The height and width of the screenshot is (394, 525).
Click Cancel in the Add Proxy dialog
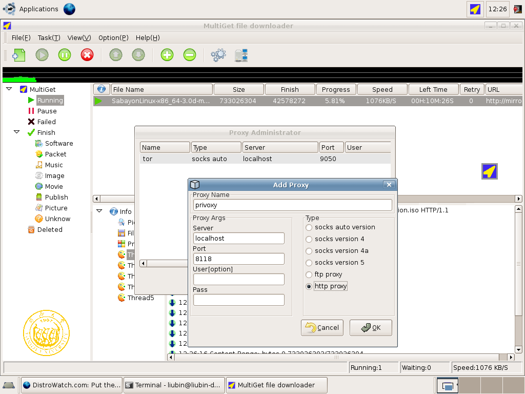pyautogui.click(x=322, y=328)
